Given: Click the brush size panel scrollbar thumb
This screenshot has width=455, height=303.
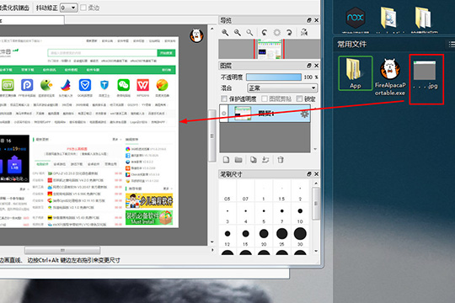Looking at the screenshot, I should [316, 204].
